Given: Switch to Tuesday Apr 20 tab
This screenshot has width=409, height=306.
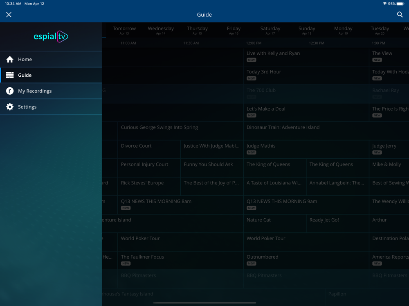Looking at the screenshot, I should [380, 30].
